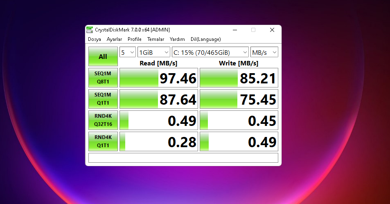The height and width of the screenshot is (204, 390).
Task: Start the RND4K Q1T1 test
Action: point(103,141)
